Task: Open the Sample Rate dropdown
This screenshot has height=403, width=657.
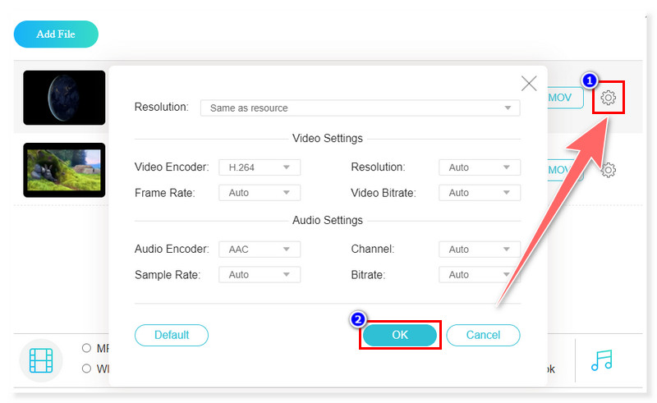Action: 260,275
